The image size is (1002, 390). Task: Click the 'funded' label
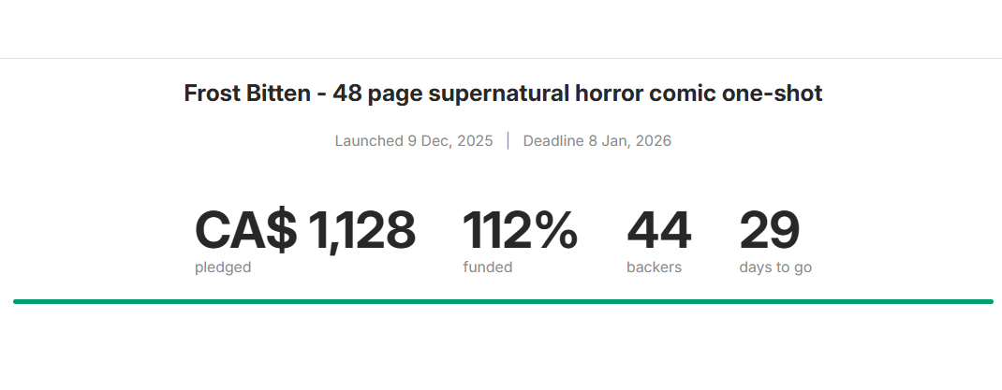pos(487,267)
